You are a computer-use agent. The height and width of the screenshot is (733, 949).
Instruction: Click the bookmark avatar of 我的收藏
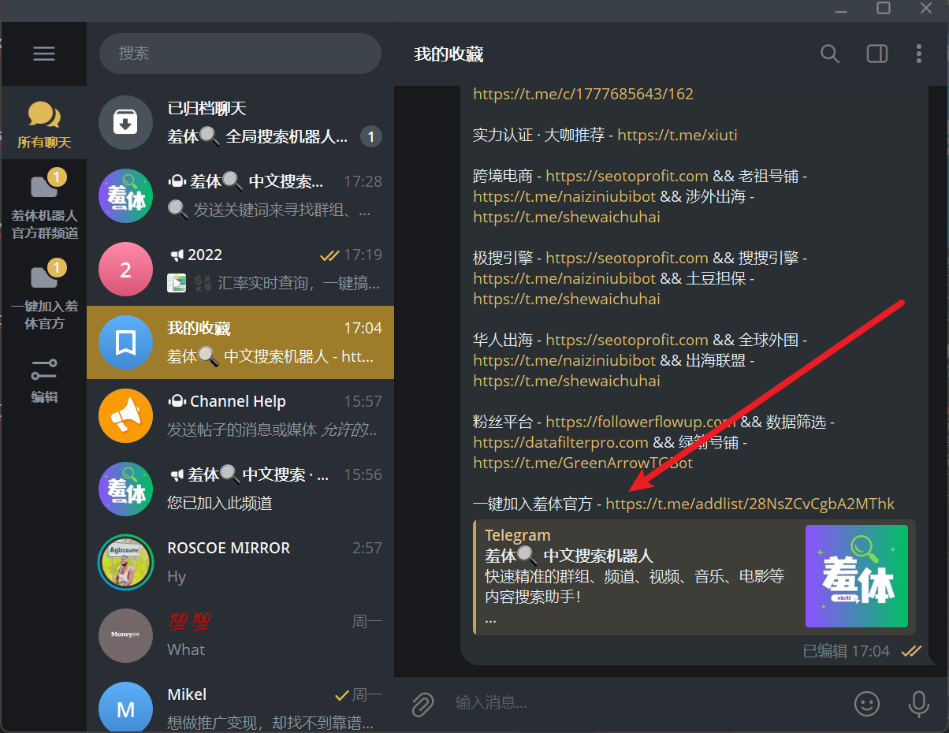click(125, 342)
